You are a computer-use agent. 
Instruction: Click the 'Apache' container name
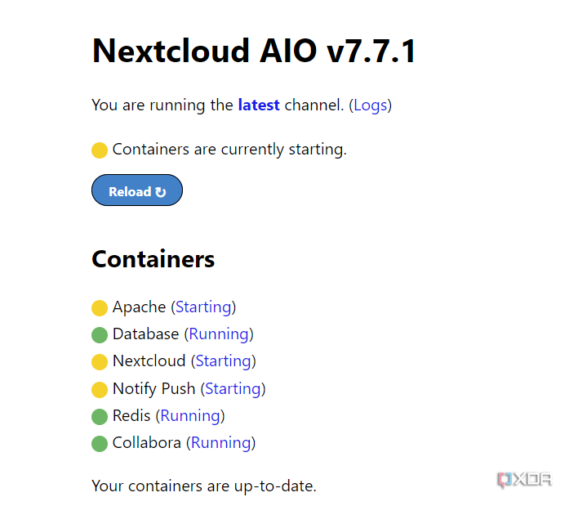pyautogui.click(x=140, y=307)
